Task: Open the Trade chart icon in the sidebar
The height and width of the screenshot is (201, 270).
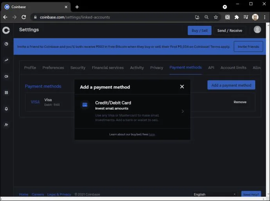Action: pyautogui.click(x=6, y=60)
